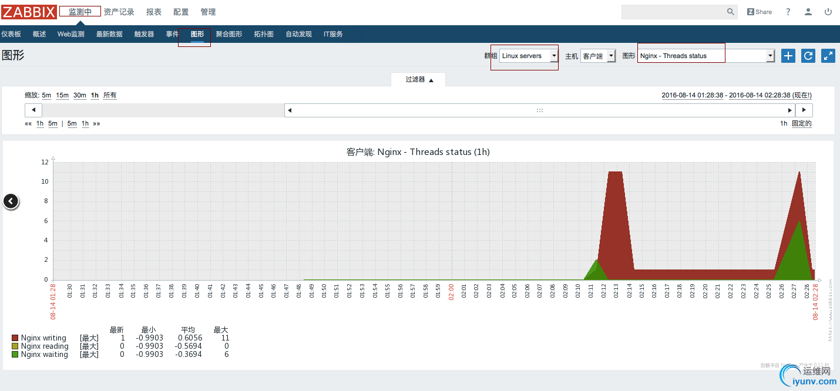Go to 最新数据 tab
Screen dimensions: 840x391
[x=109, y=34]
